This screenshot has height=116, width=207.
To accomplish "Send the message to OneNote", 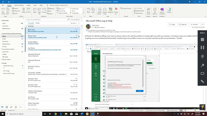I will [x=162, y=11].
